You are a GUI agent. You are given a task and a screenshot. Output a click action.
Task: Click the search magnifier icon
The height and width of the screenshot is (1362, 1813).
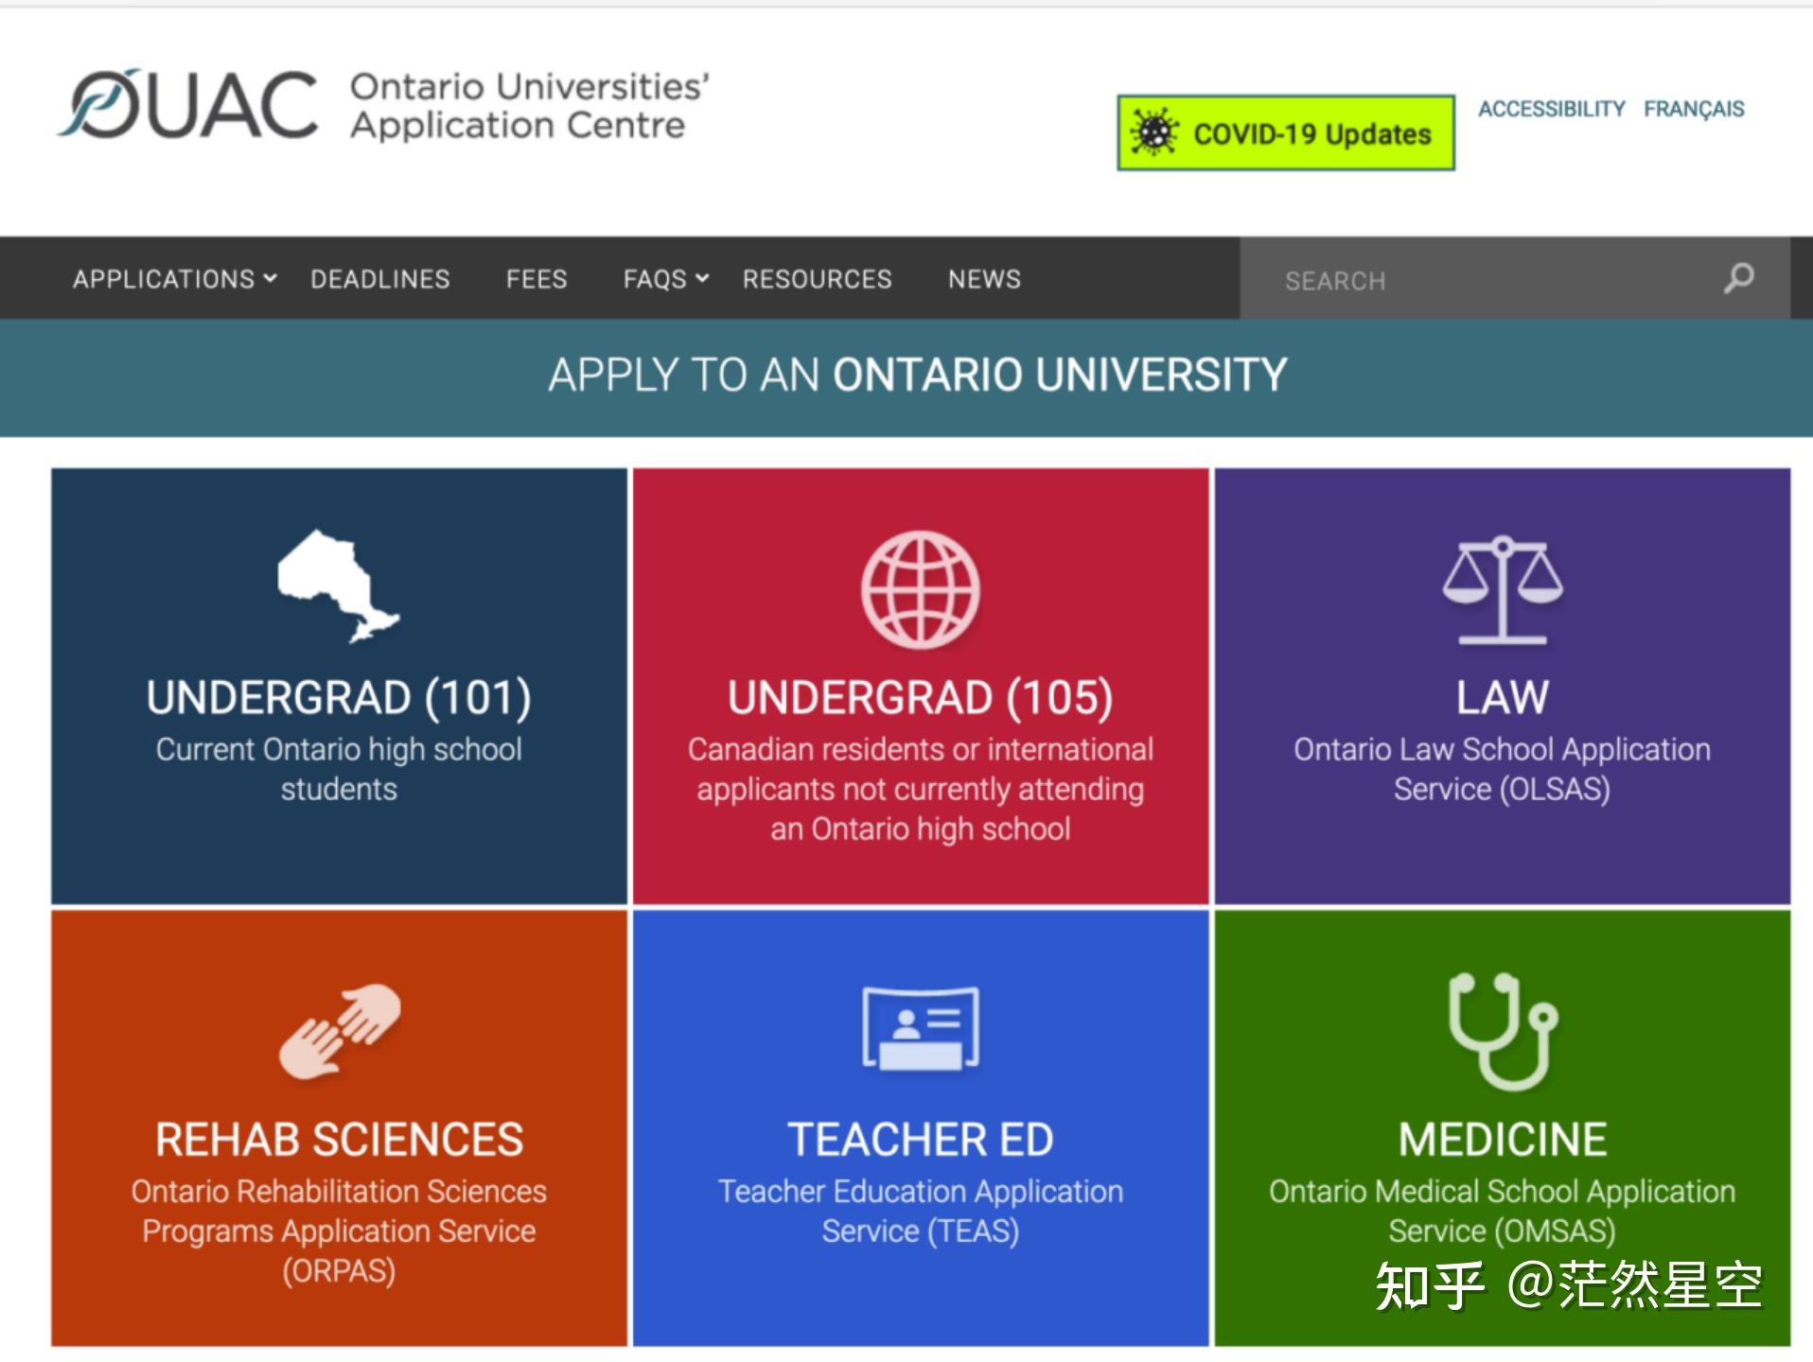click(x=1739, y=277)
